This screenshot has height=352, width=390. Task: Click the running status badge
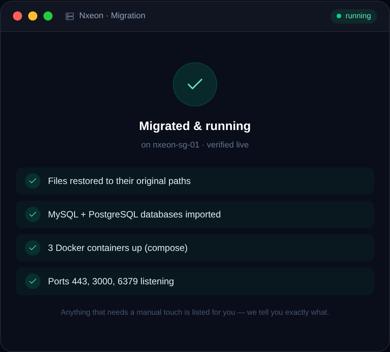point(354,16)
